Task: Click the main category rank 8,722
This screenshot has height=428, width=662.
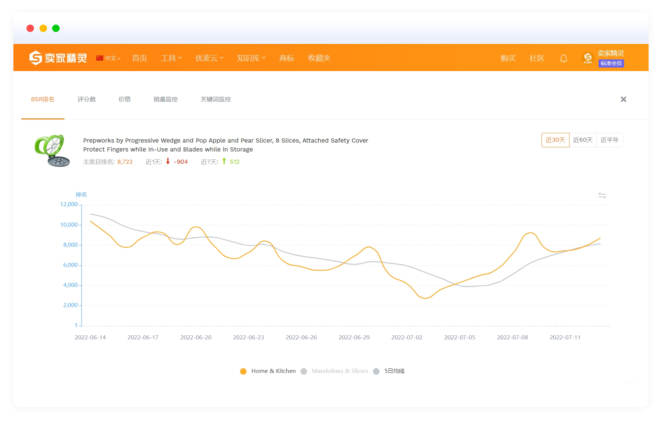Action: pyautogui.click(x=125, y=162)
